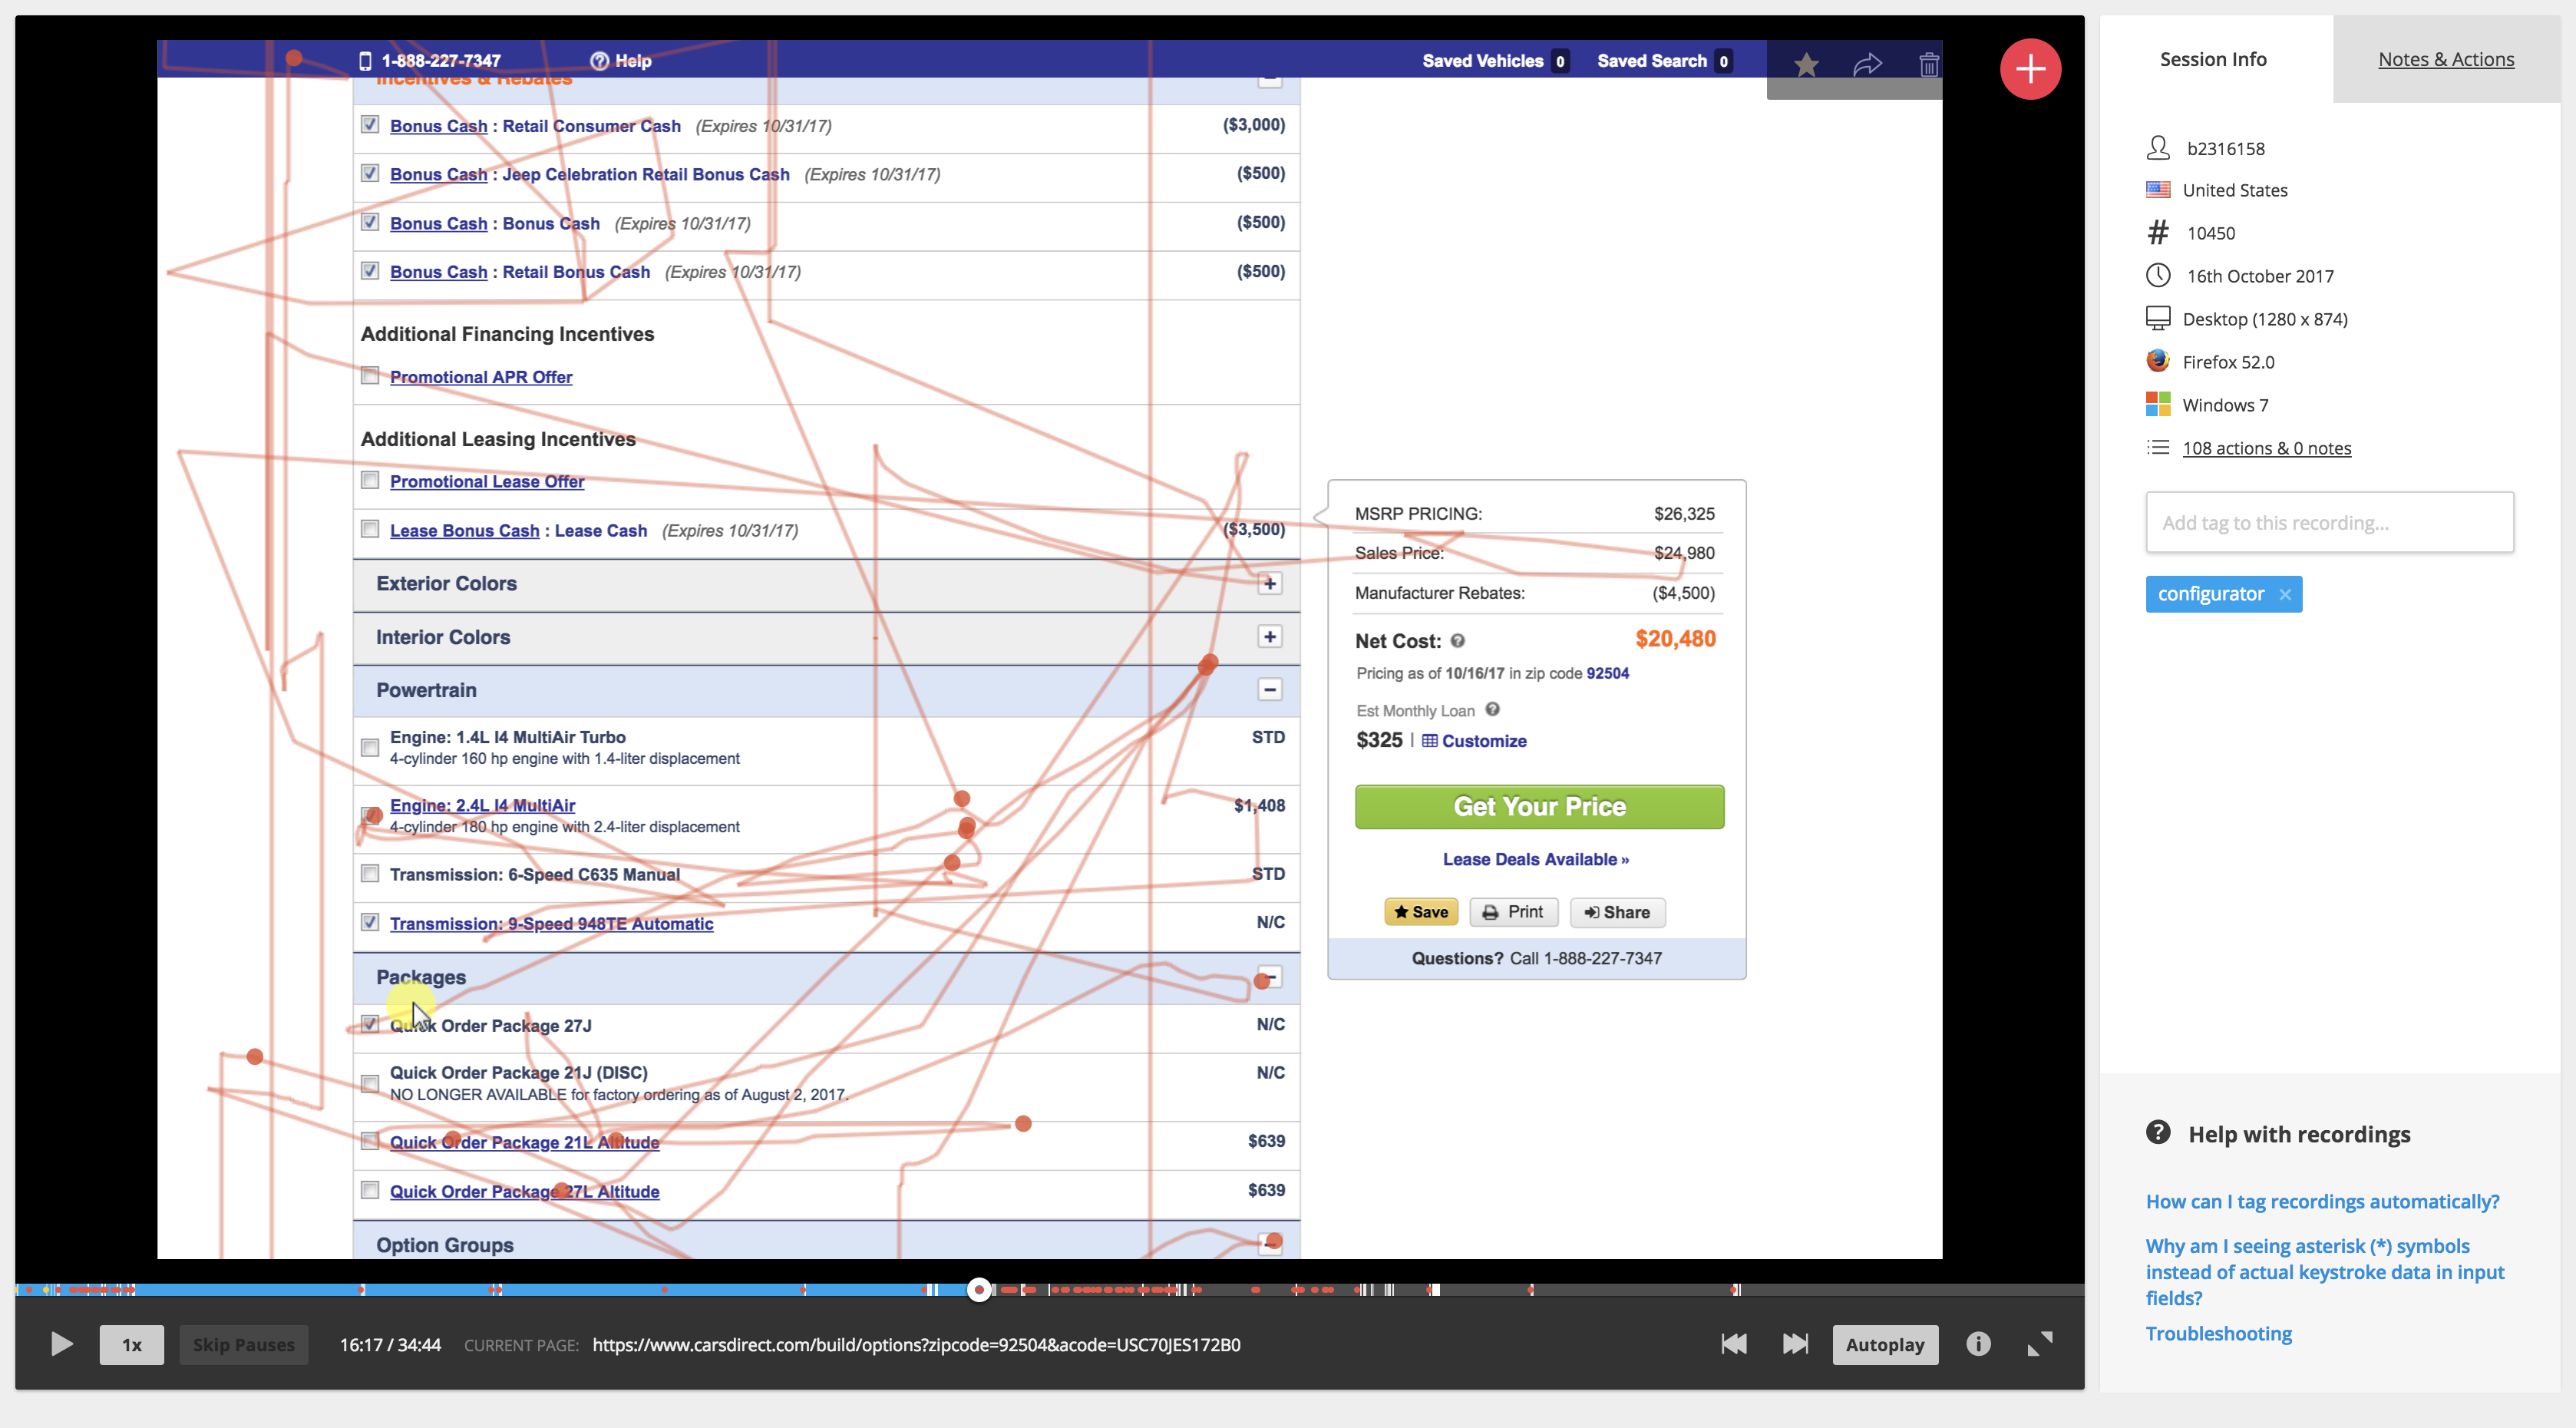Collapse the Powertrain section
Viewport: 2576px width, 1428px height.
(1269, 690)
